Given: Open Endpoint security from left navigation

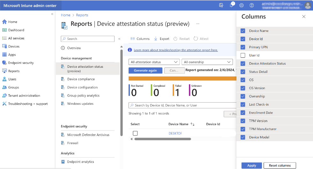Looking at the screenshot, I should [x=21, y=63].
